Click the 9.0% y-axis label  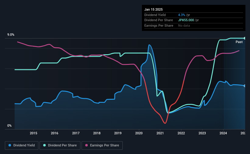point(11,35)
